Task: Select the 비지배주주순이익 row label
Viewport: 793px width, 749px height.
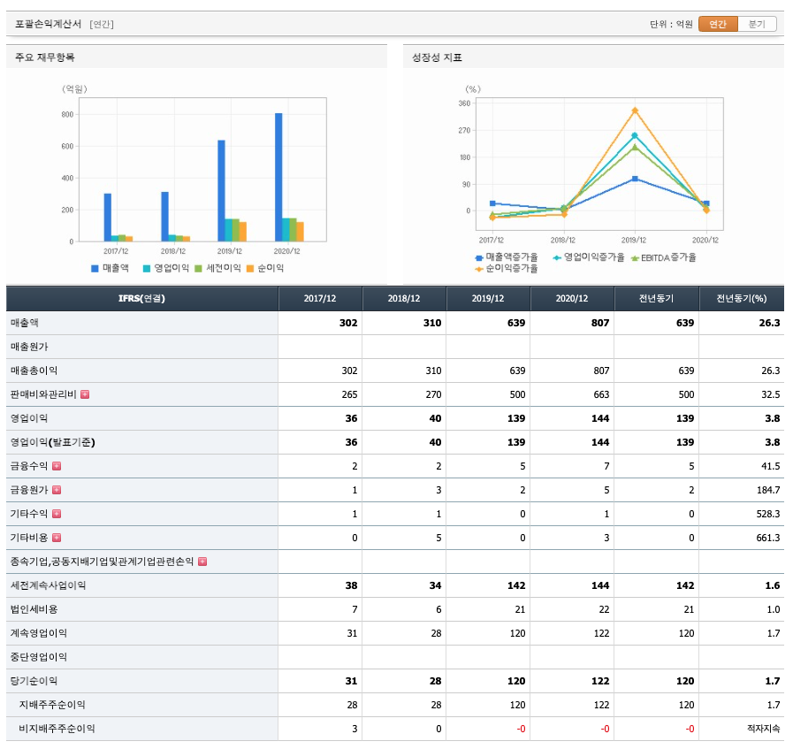Action: [57, 729]
